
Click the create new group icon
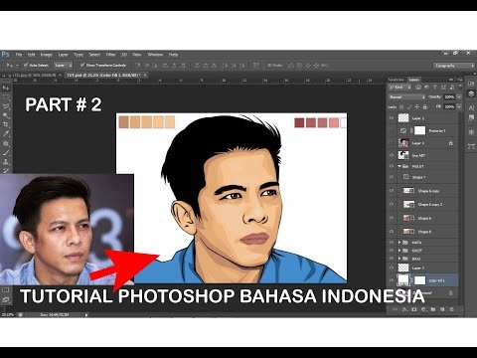pos(433,309)
